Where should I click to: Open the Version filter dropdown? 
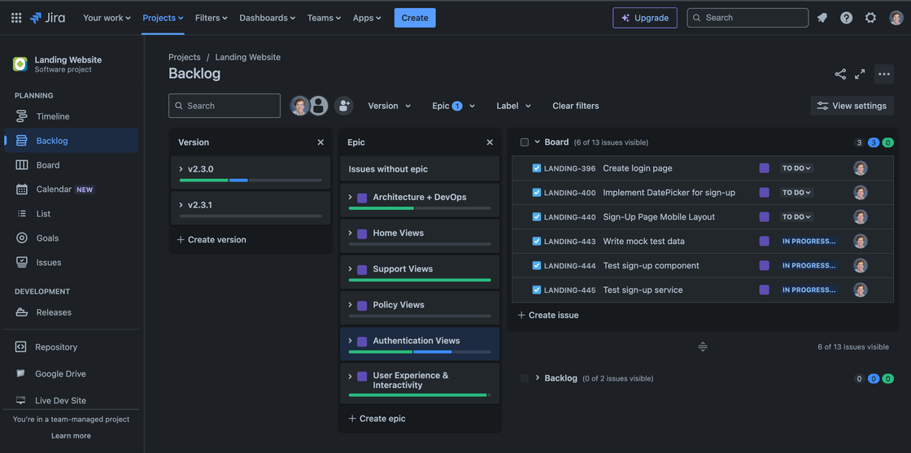click(x=390, y=106)
